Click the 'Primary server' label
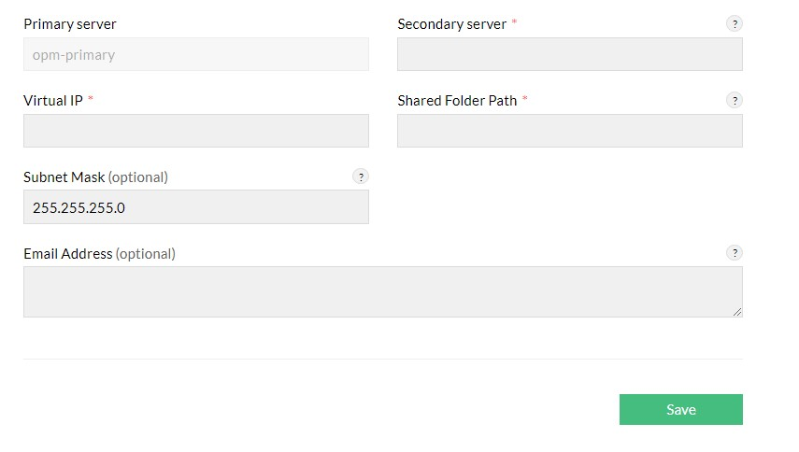 (x=70, y=24)
